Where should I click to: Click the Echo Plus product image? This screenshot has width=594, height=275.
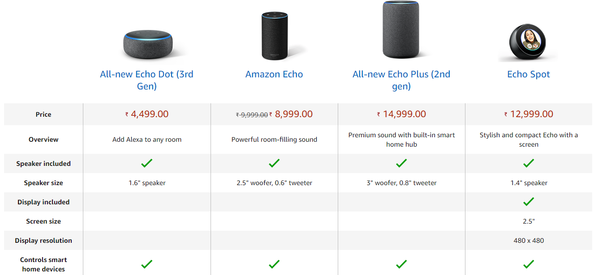(401, 30)
